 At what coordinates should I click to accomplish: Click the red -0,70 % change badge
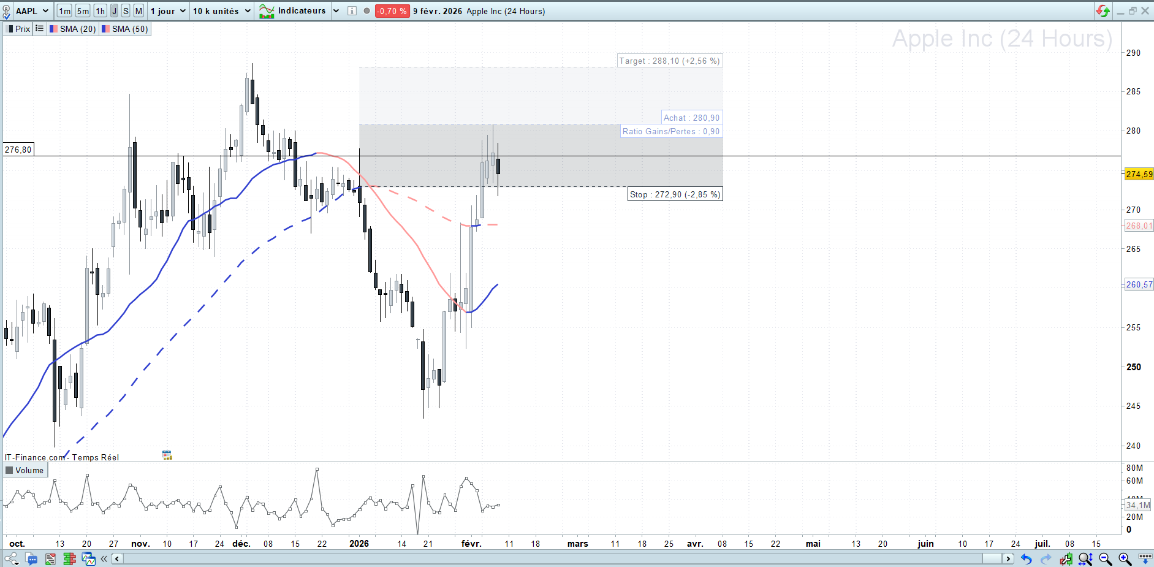(392, 11)
